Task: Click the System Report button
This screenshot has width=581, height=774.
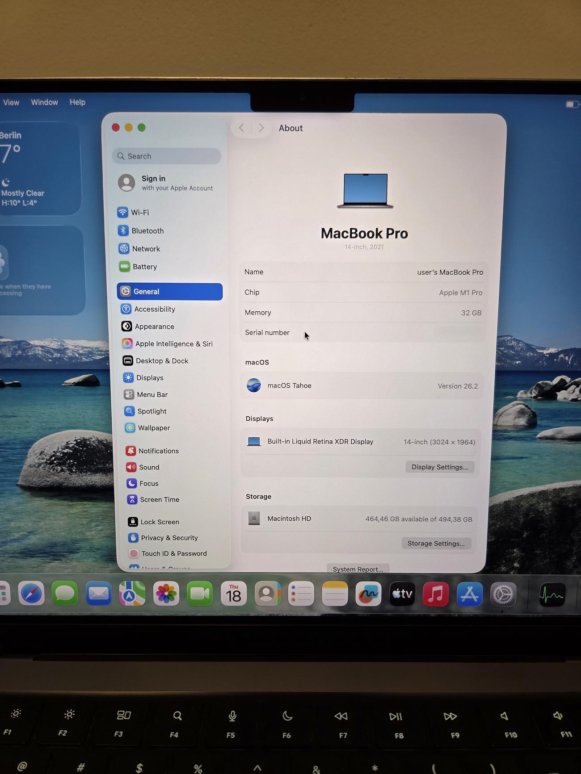Action: [358, 569]
